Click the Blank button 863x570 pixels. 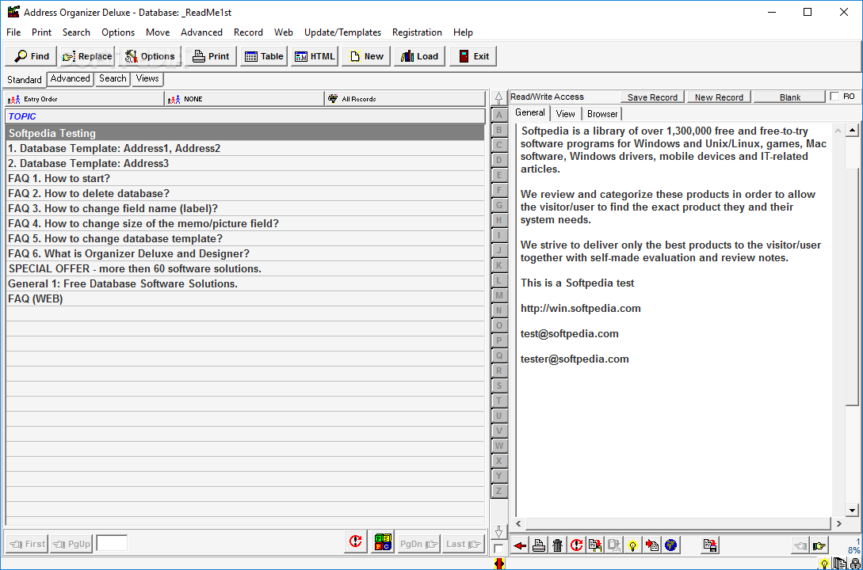tap(790, 97)
